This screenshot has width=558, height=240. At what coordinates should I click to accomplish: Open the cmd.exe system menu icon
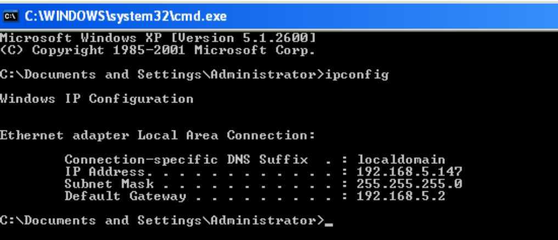pyautogui.click(x=10, y=16)
